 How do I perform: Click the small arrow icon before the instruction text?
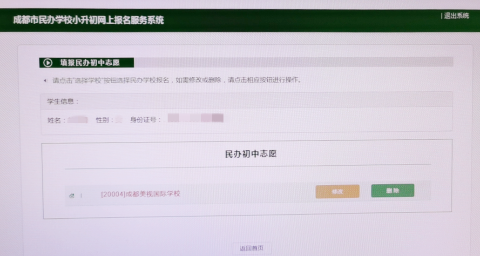coord(45,81)
